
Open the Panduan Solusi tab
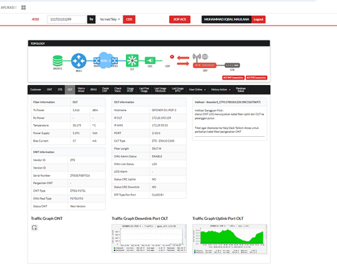point(241,90)
